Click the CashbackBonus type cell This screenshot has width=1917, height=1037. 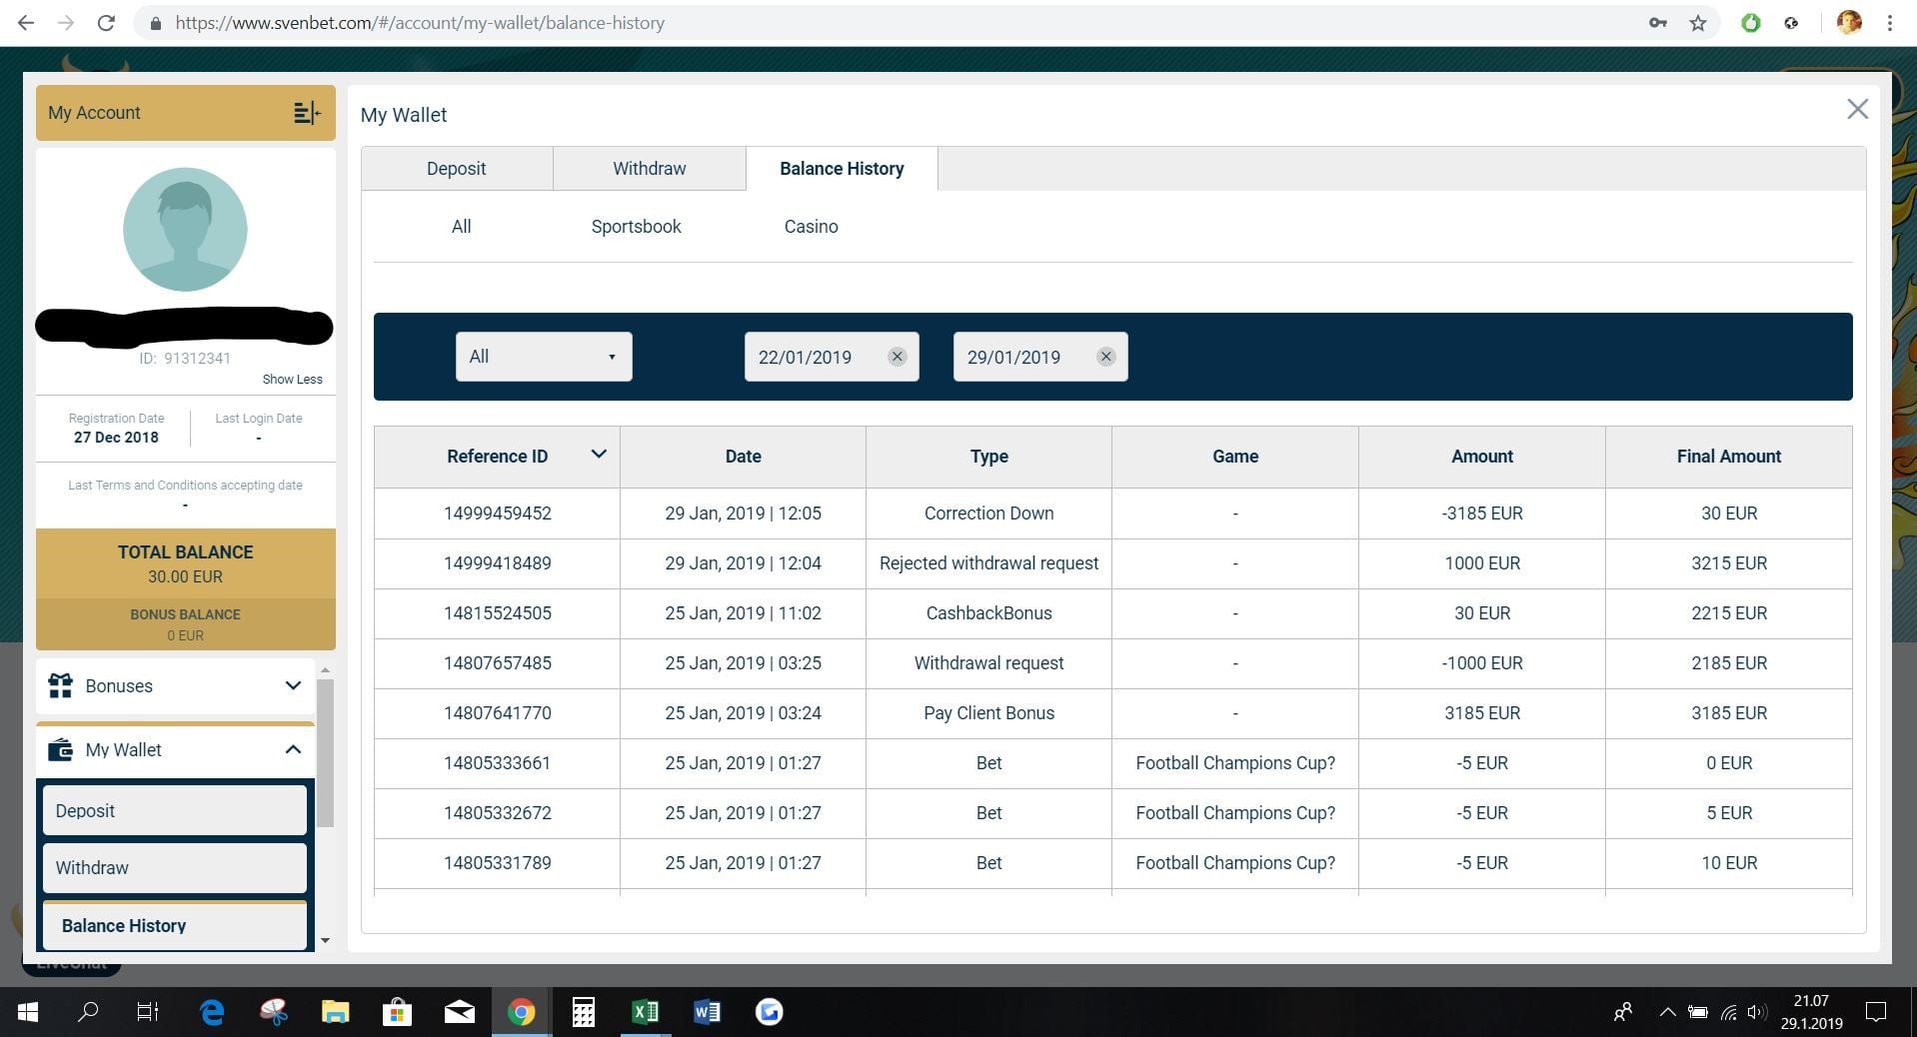click(988, 613)
